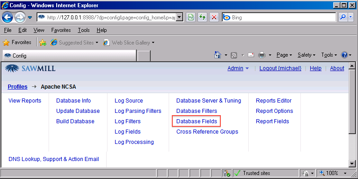Click the Build Database link

pos(75,121)
